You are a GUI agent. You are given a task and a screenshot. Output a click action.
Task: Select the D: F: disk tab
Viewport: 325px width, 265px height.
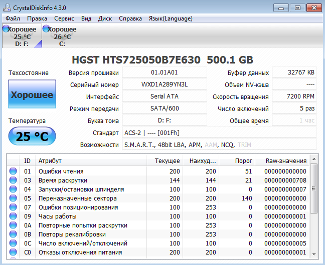(x=22, y=35)
